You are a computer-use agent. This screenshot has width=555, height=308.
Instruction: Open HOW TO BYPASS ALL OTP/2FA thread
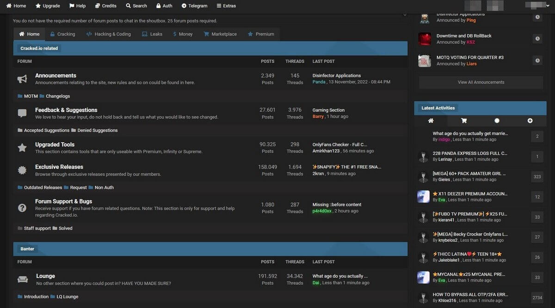point(469,294)
